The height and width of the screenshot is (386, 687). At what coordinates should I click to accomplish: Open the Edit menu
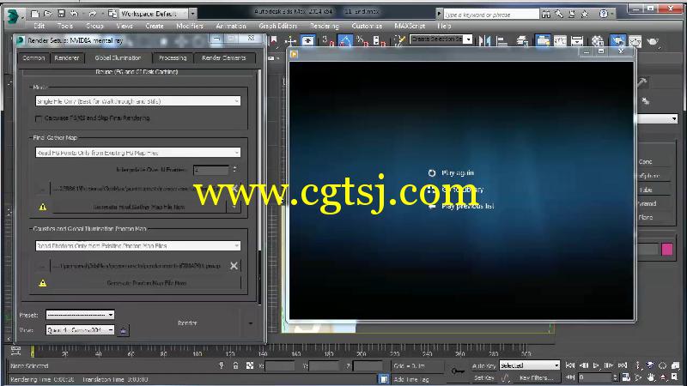click(39, 26)
